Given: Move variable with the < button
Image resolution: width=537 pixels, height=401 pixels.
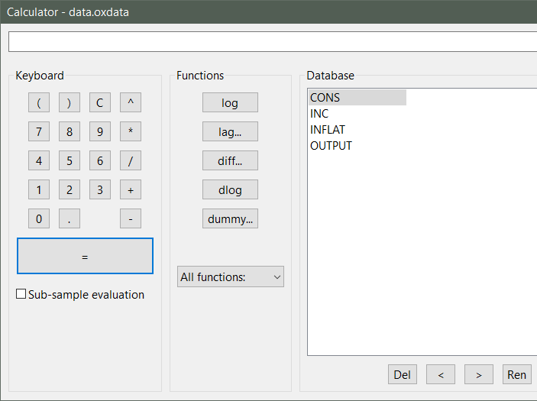Looking at the screenshot, I should (441, 374).
